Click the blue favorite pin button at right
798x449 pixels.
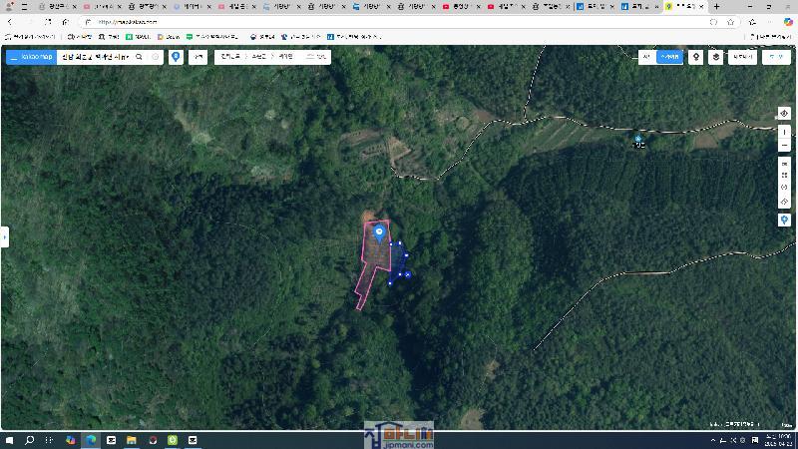click(x=785, y=220)
